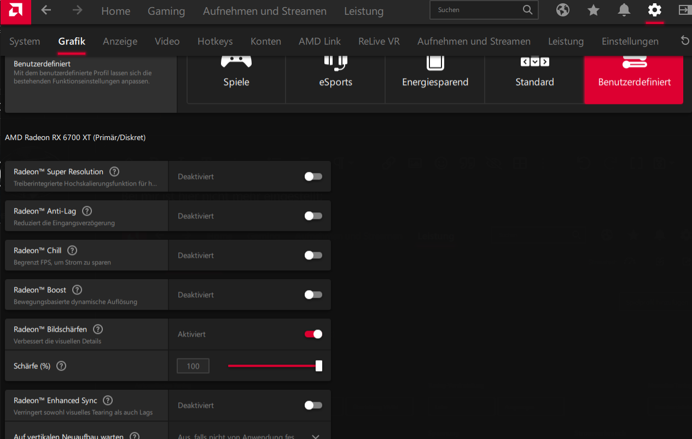The width and height of the screenshot is (692, 439).
Task: Click the search magnifier icon
Action: tap(527, 10)
